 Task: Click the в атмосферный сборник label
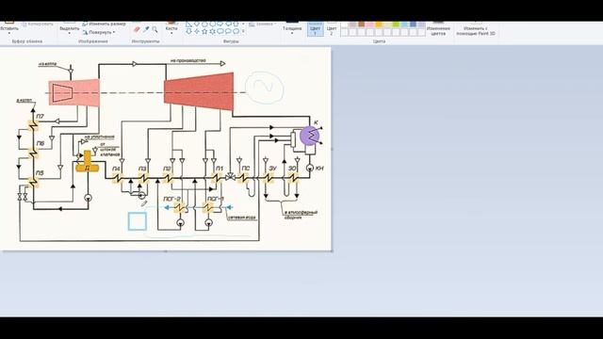pyautogui.click(x=301, y=215)
